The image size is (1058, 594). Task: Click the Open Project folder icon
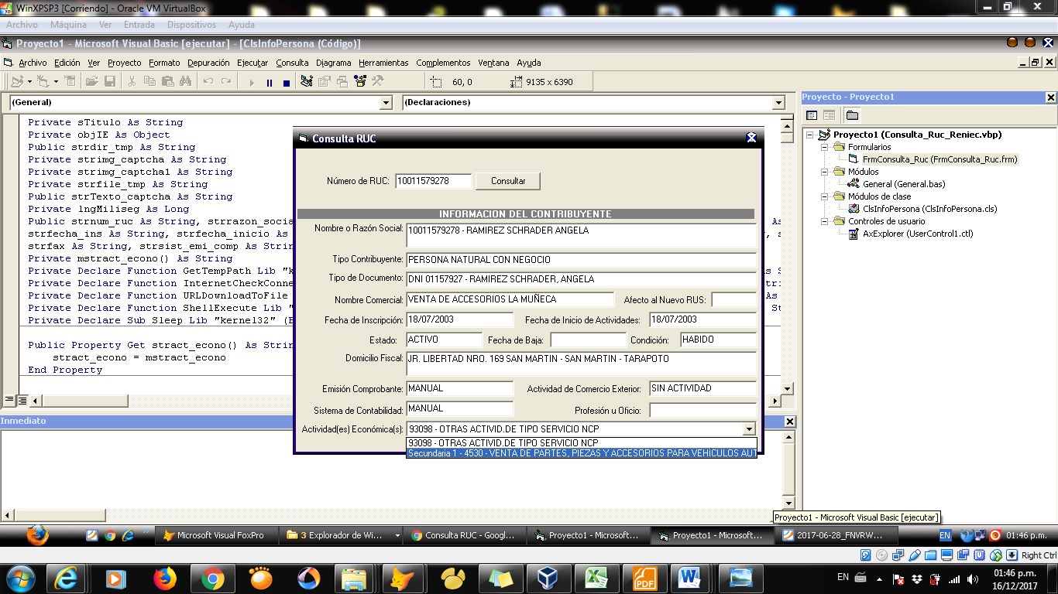pos(91,81)
